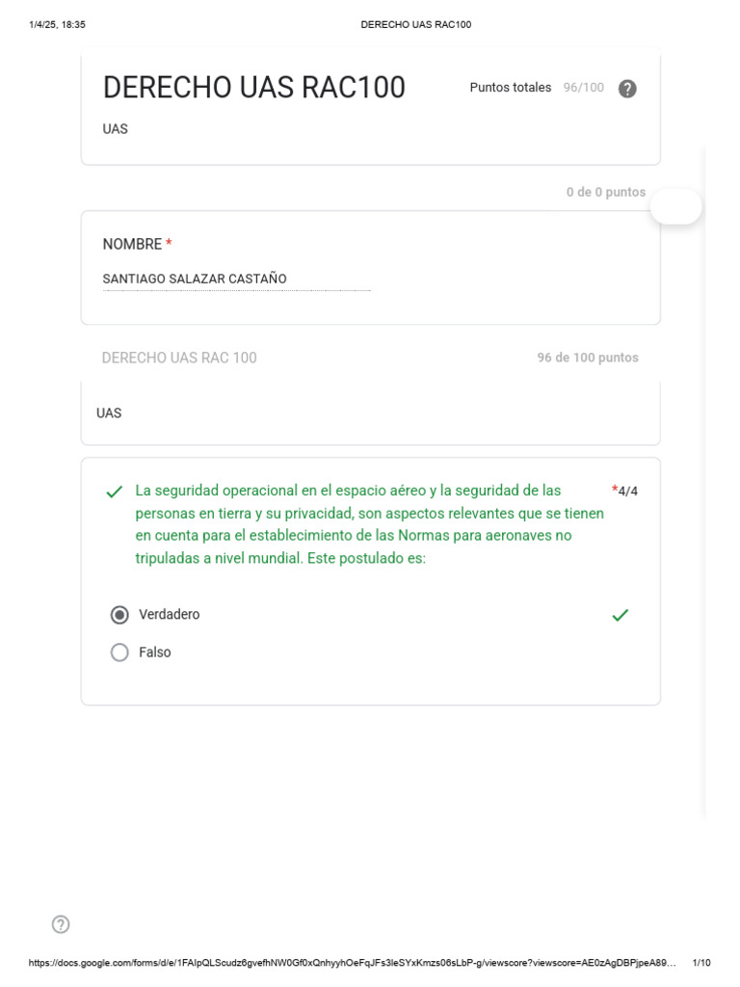Click the 4/4 question score
Screen dimensions: 740x987
[627, 492]
